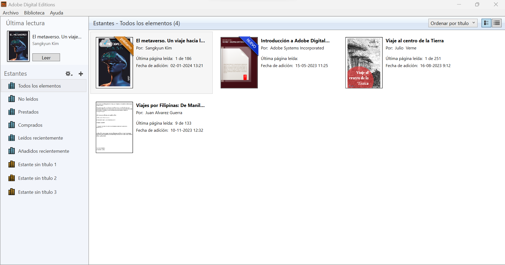Click the text 9 de 133

pyautogui.click(x=183, y=123)
